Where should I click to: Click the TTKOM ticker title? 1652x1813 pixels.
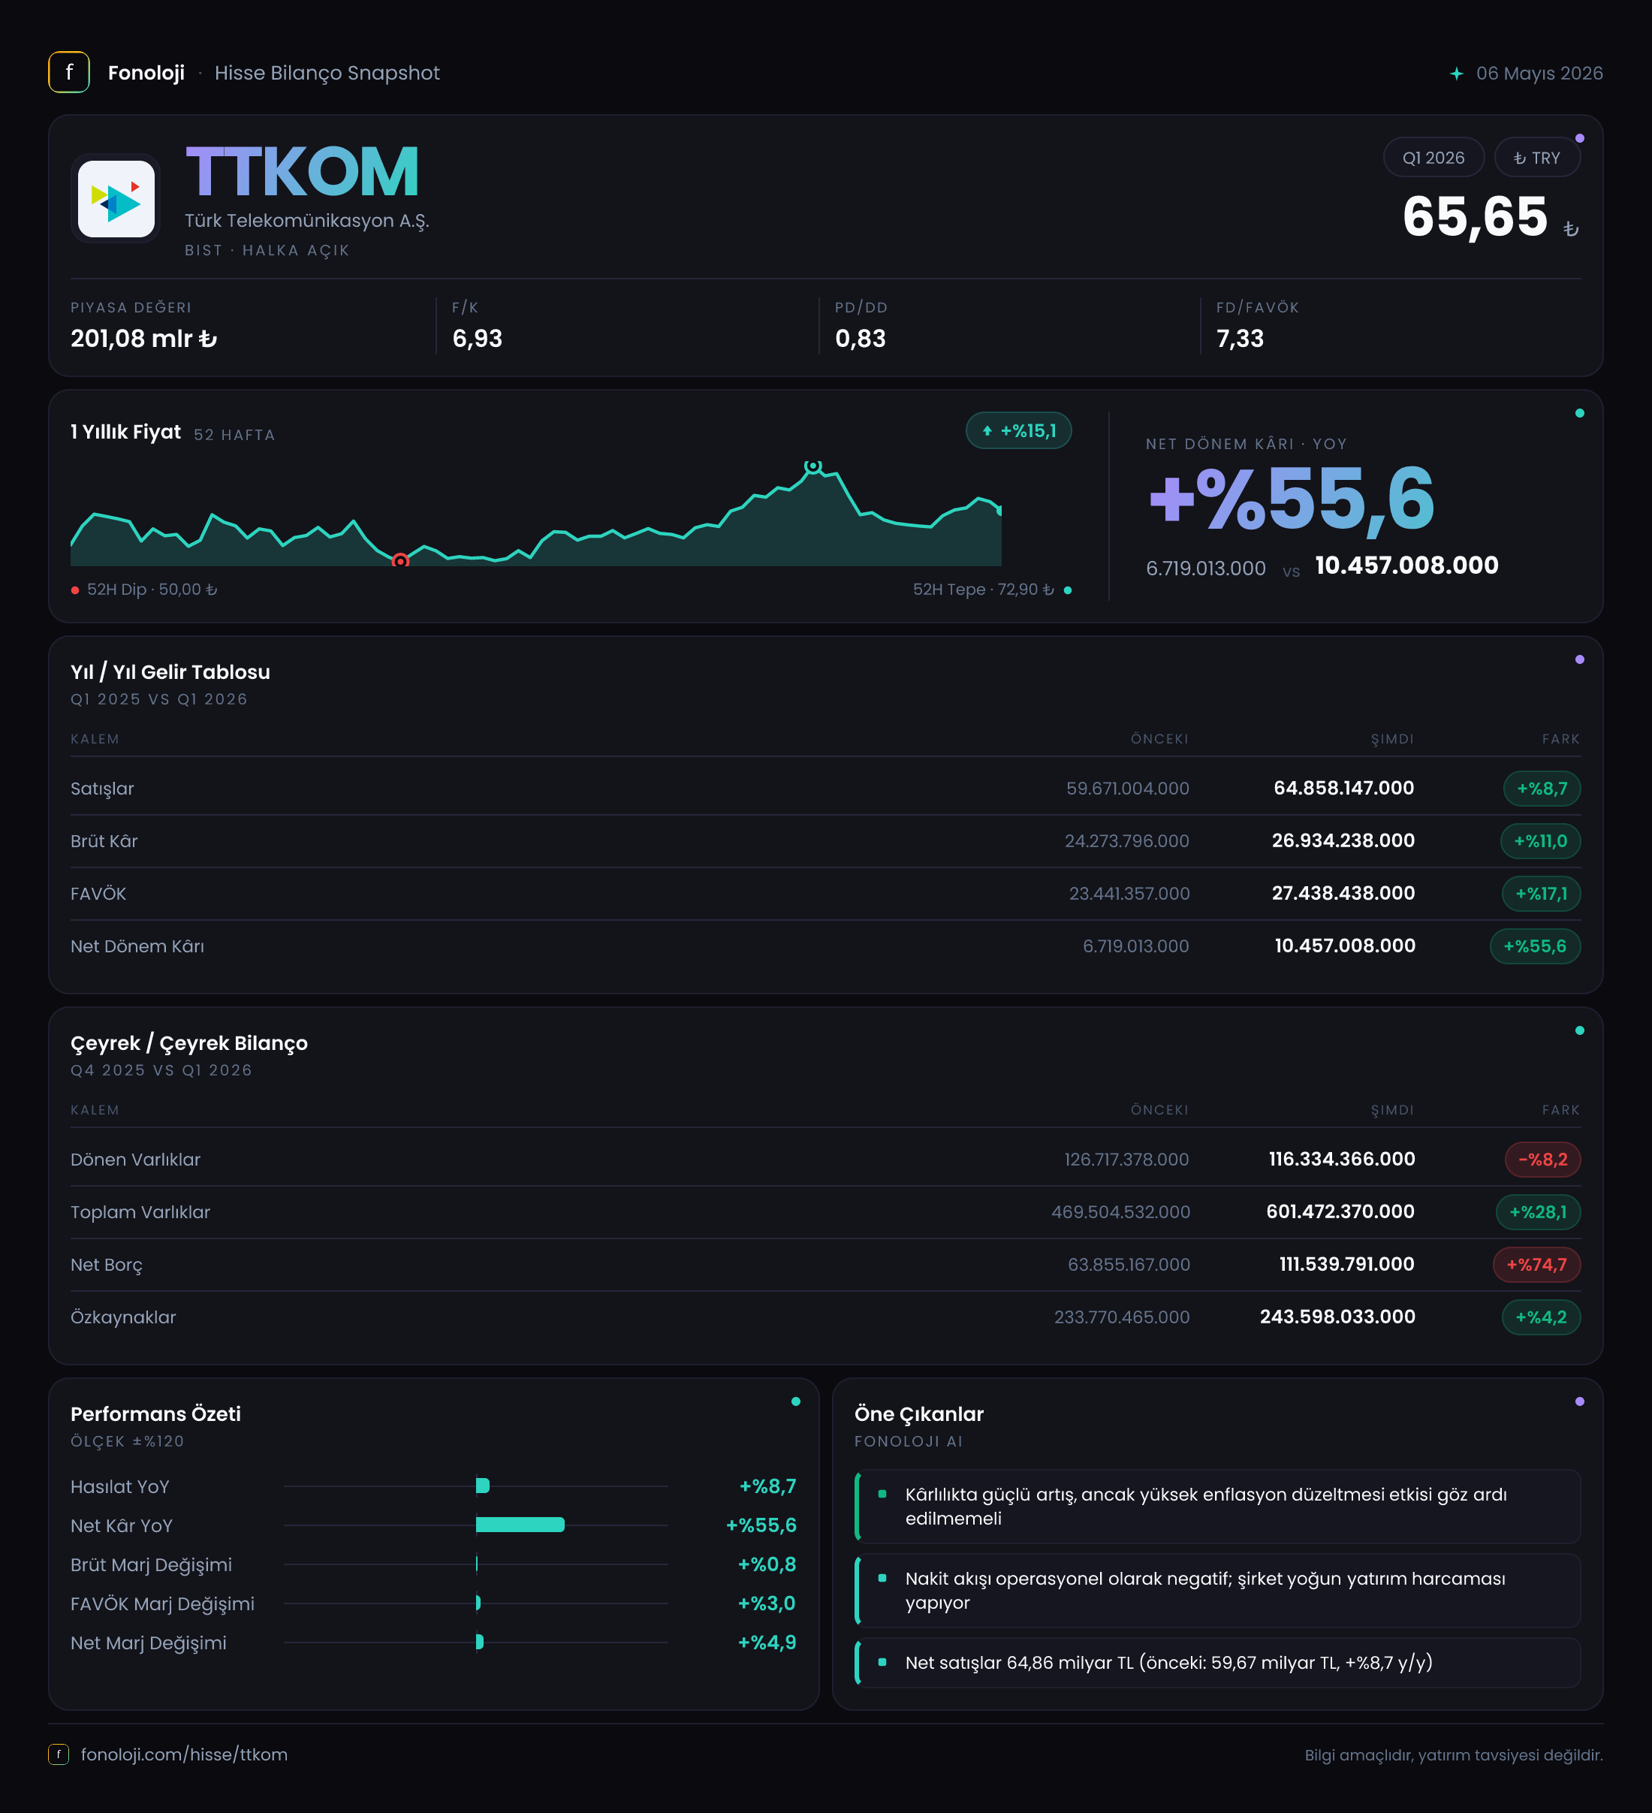pyautogui.click(x=302, y=172)
